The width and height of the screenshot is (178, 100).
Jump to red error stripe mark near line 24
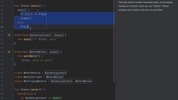click(x=114, y=26)
